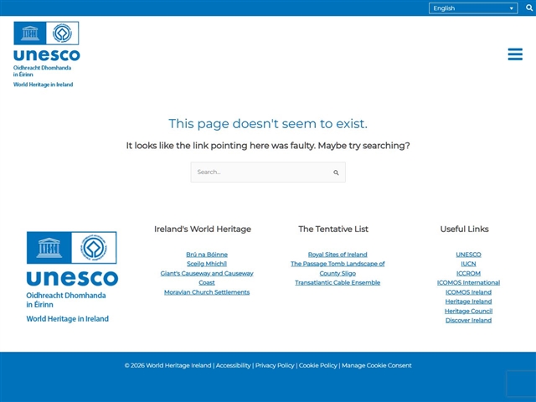This screenshot has width=536, height=402.
Task: Visit Moravian Church Settlements link
Action: [x=207, y=292]
